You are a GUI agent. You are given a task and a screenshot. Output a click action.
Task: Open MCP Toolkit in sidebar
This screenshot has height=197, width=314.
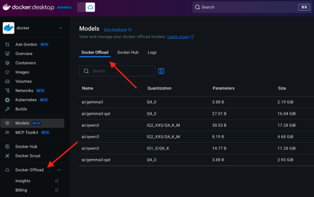(x=26, y=132)
